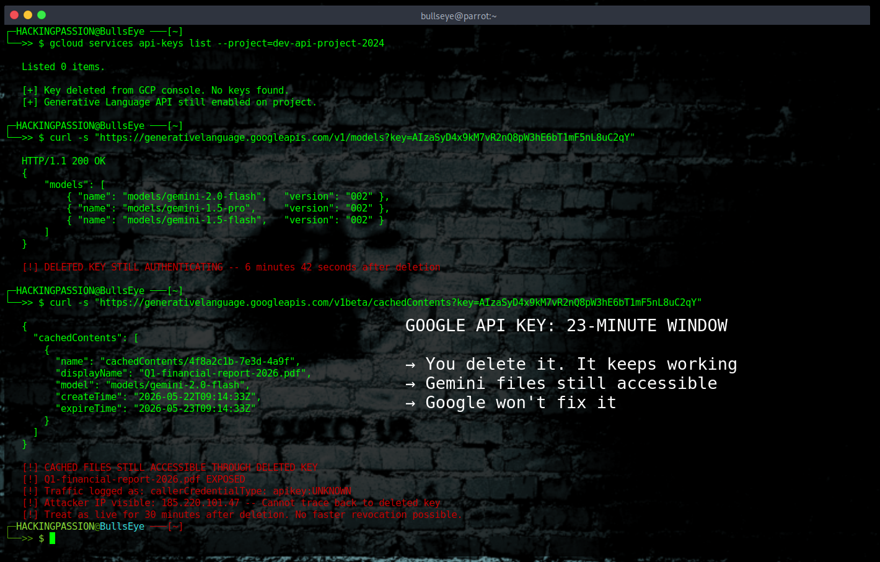Click the red close window button
The image size is (880, 562).
point(14,15)
